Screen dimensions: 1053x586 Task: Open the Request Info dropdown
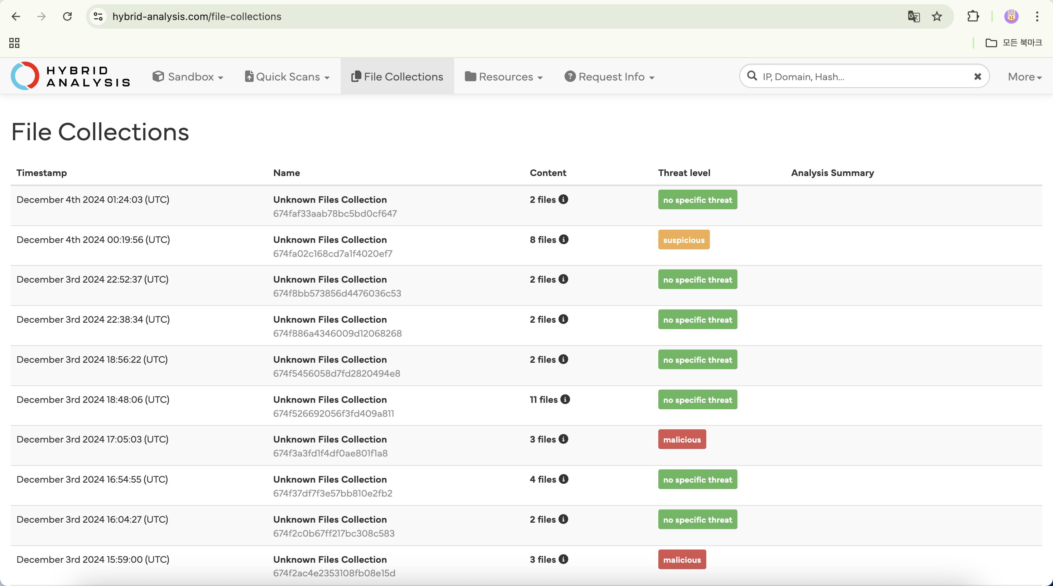click(x=609, y=76)
